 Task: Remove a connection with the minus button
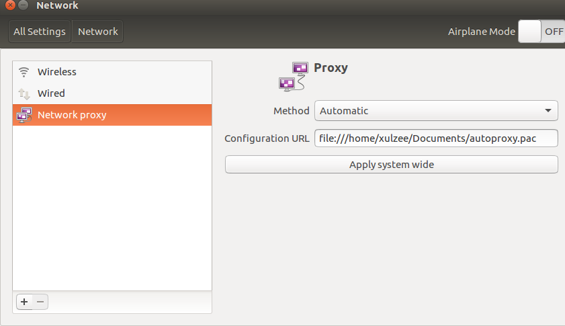[40, 302]
